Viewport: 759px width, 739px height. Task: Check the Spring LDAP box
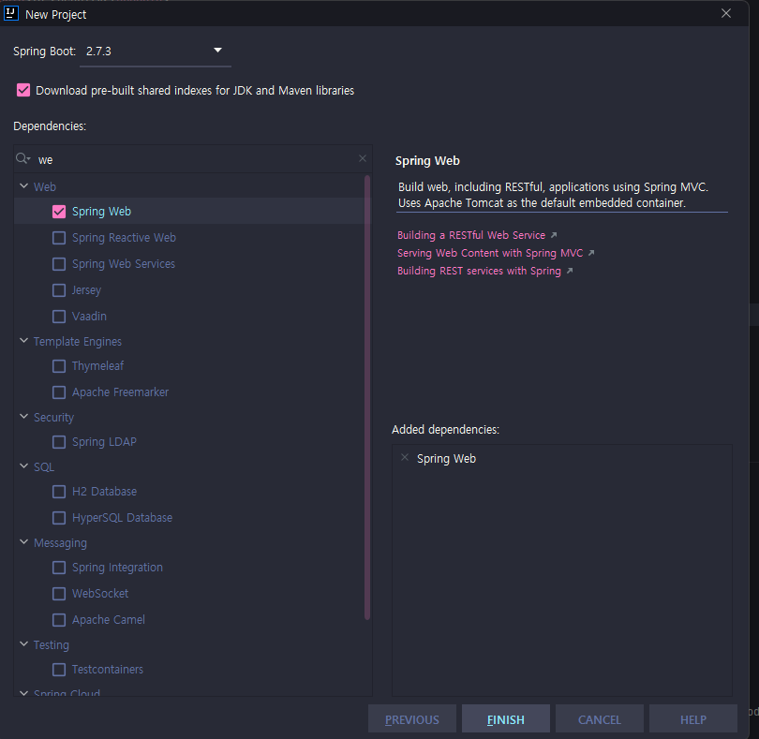tap(59, 442)
